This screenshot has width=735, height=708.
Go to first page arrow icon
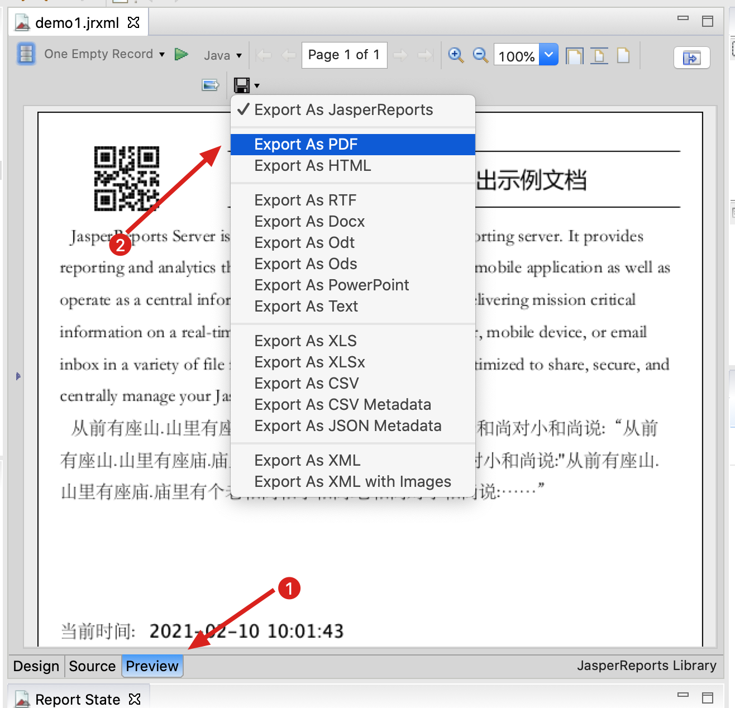[x=264, y=55]
